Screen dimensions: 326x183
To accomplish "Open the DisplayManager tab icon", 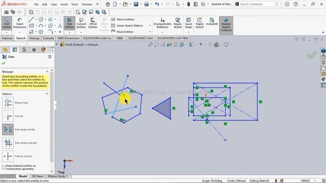I will coord(43,50).
